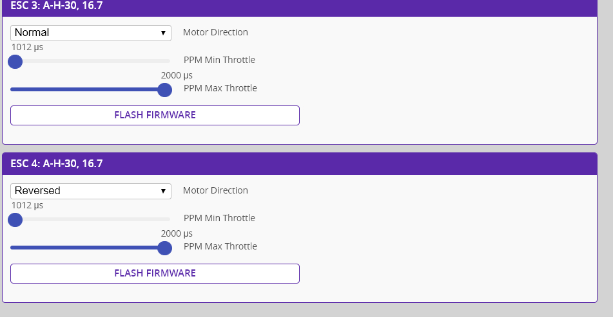The height and width of the screenshot is (317, 613).
Task: Click ESC 3 PPM Max Throttle slider handle
Action: (x=165, y=90)
